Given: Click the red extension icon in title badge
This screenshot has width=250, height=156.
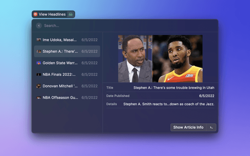Looking at the screenshot, I should [35, 14].
